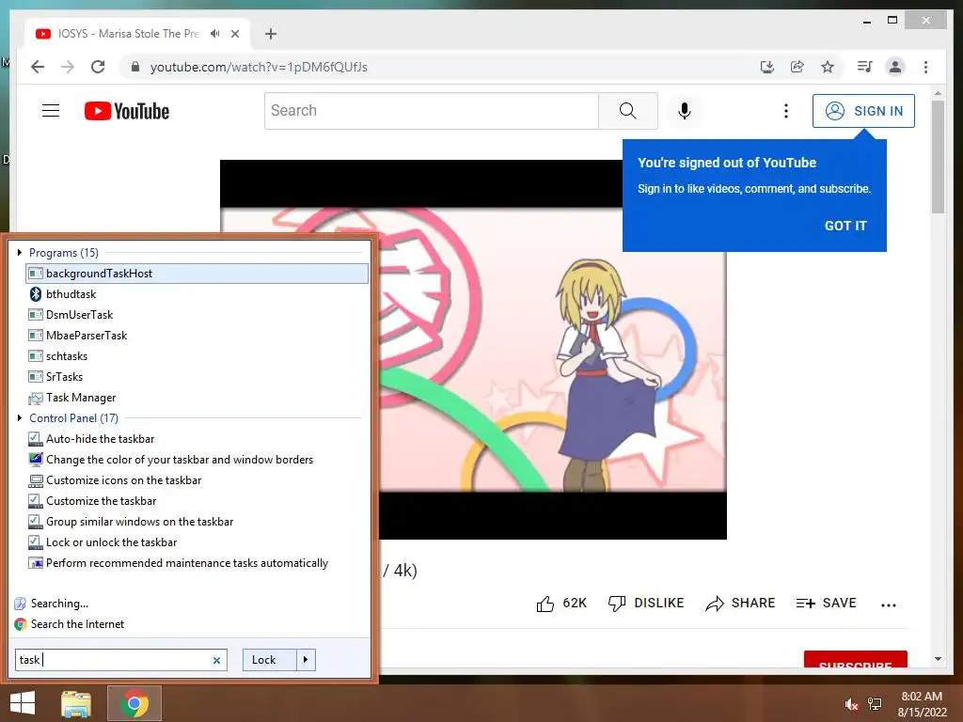Open Customize the taskbar item
This screenshot has height=722, width=963.
click(197, 501)
